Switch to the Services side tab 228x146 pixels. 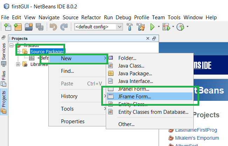tap(4, 55)
